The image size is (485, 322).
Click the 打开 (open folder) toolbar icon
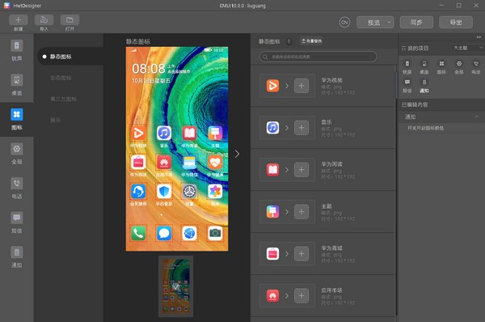coord(70,20)
